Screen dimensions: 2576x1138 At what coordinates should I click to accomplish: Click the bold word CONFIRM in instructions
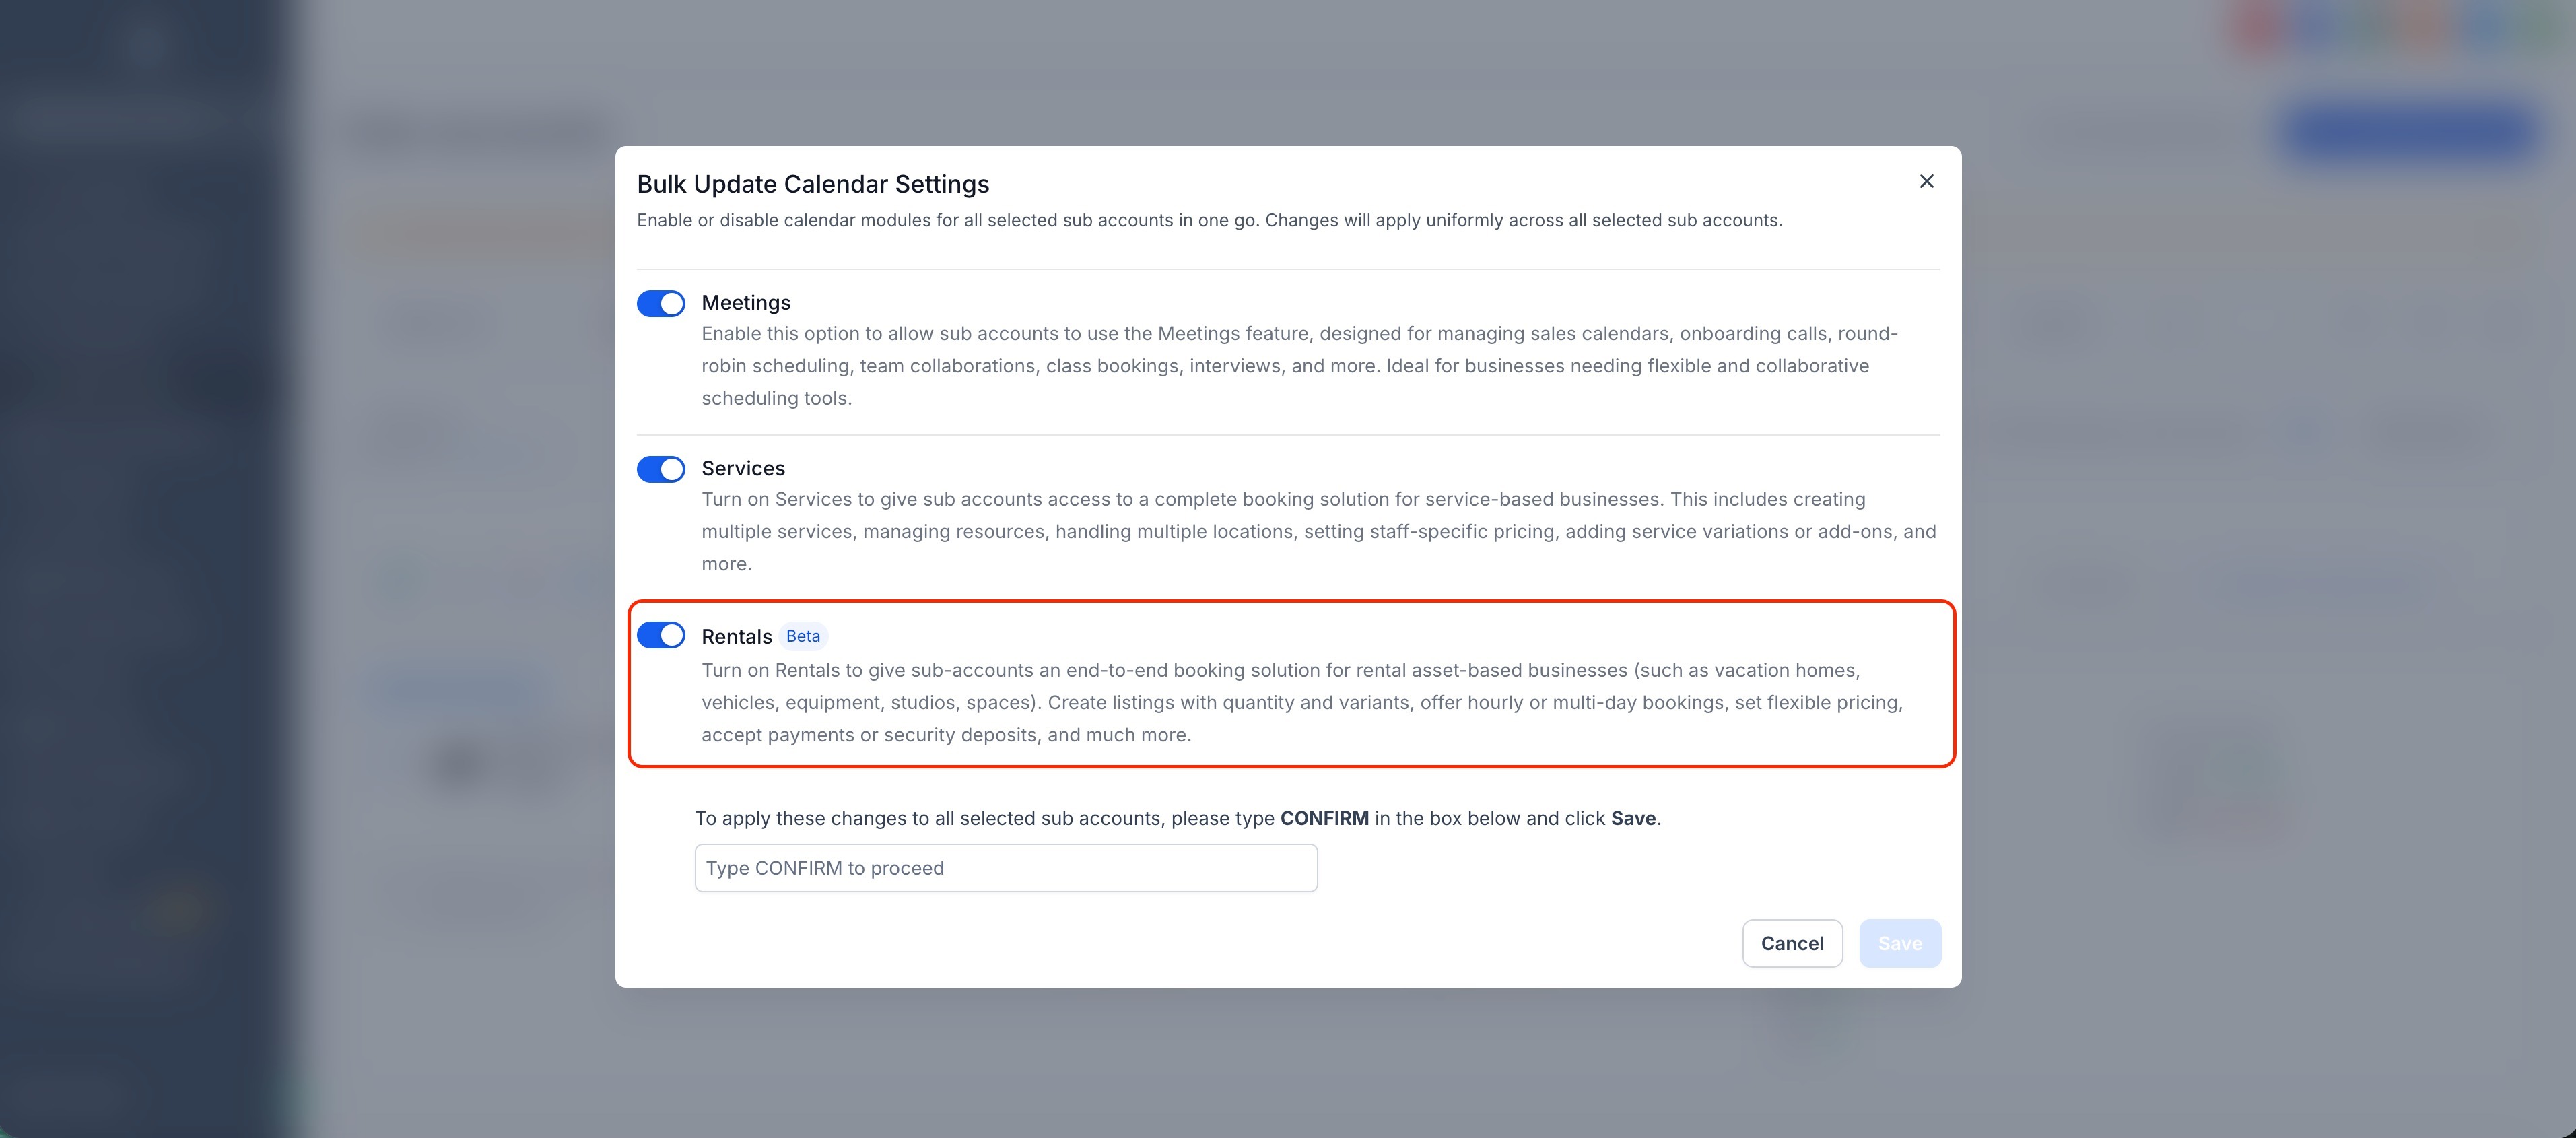[1325, 817]
